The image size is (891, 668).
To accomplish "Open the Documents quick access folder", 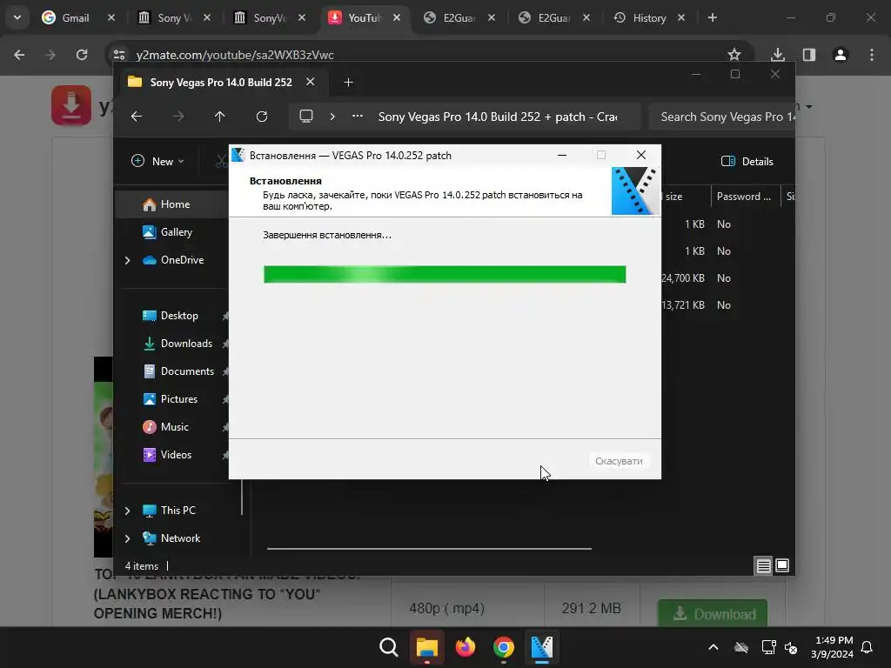I will pos(187,371).
